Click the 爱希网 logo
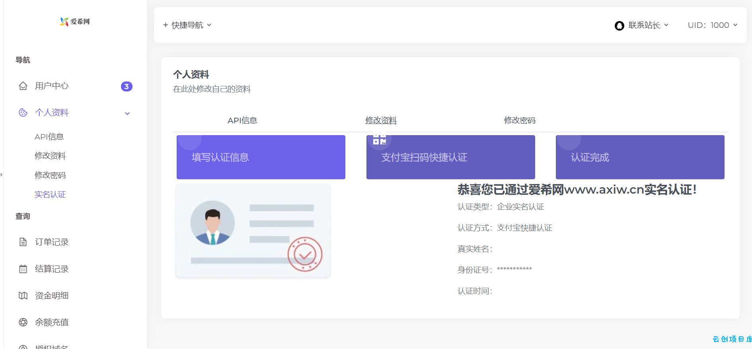The image size is (752, 349). 75,21
